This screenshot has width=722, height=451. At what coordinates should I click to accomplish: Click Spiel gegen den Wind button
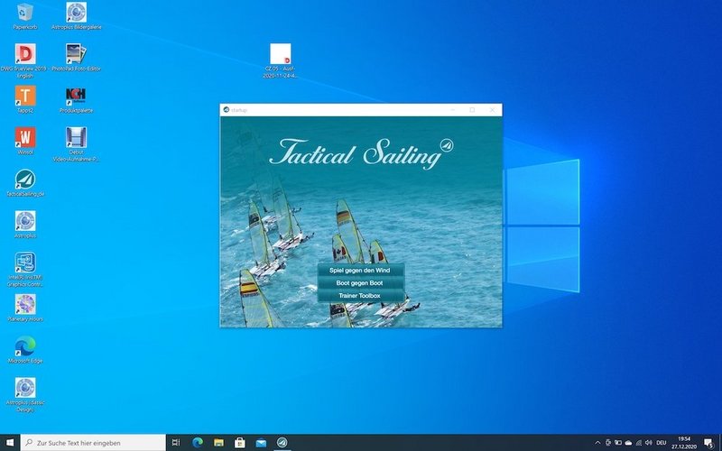360,270
